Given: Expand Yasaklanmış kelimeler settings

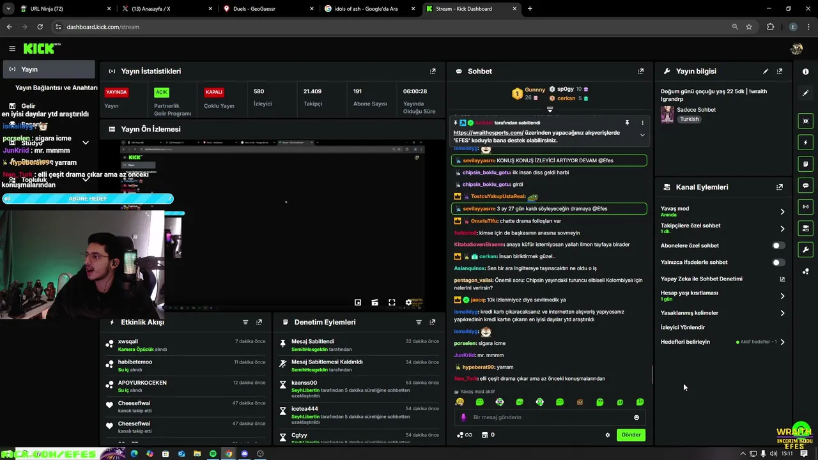Looking at the screenshot, I should click(x=782, y=313).
